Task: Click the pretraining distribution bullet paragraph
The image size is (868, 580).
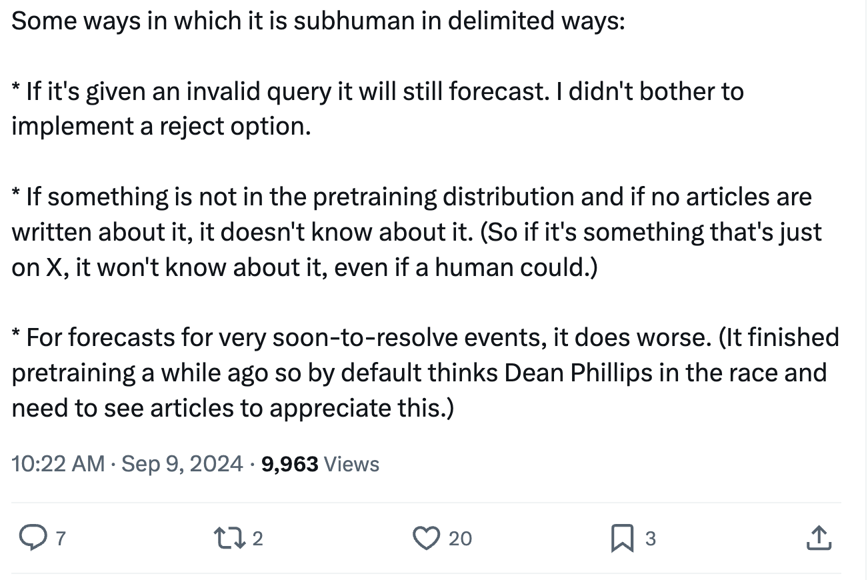Action: (417, 232)
